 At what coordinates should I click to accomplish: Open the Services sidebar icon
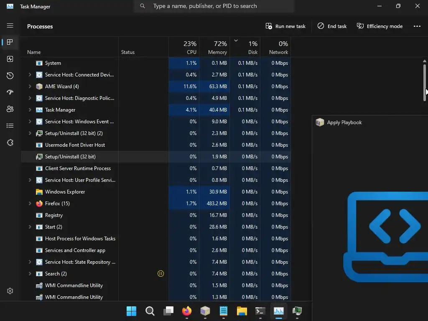click(x=10, y=143)
